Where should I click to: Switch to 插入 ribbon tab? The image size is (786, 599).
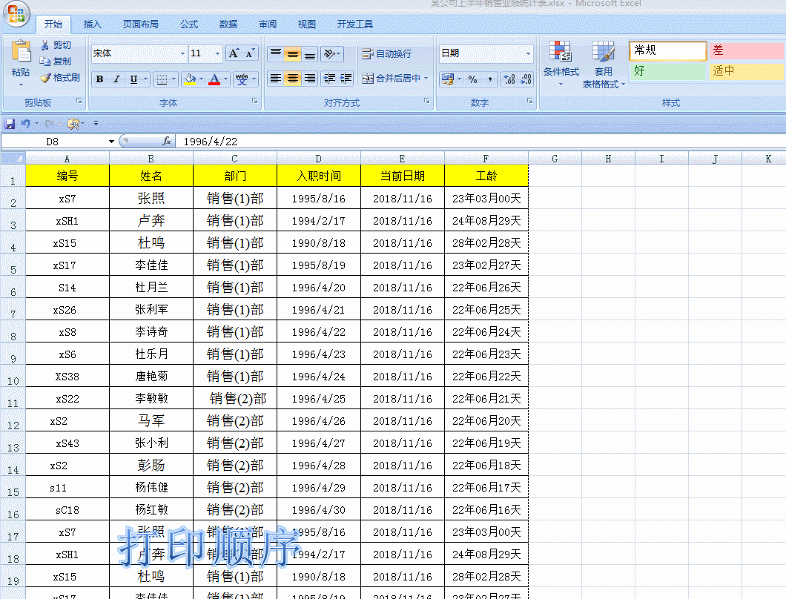pos(92,24)
